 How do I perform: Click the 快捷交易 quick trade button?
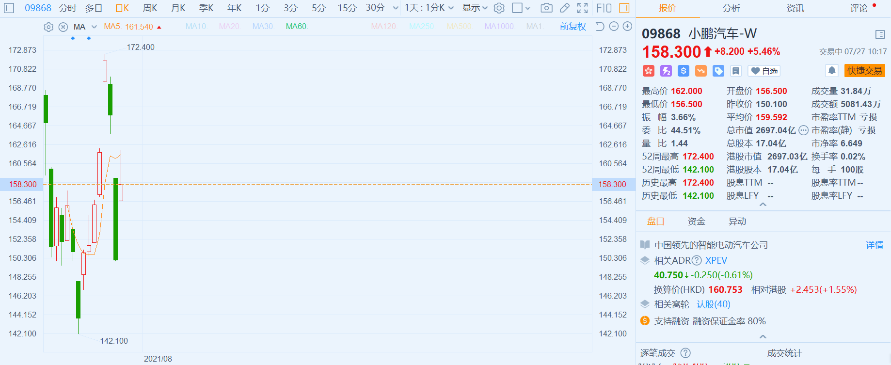coord(865,71)
